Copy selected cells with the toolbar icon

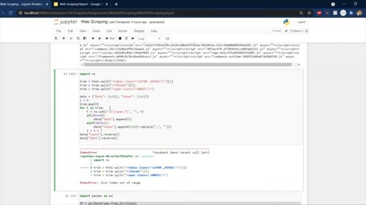78,38
